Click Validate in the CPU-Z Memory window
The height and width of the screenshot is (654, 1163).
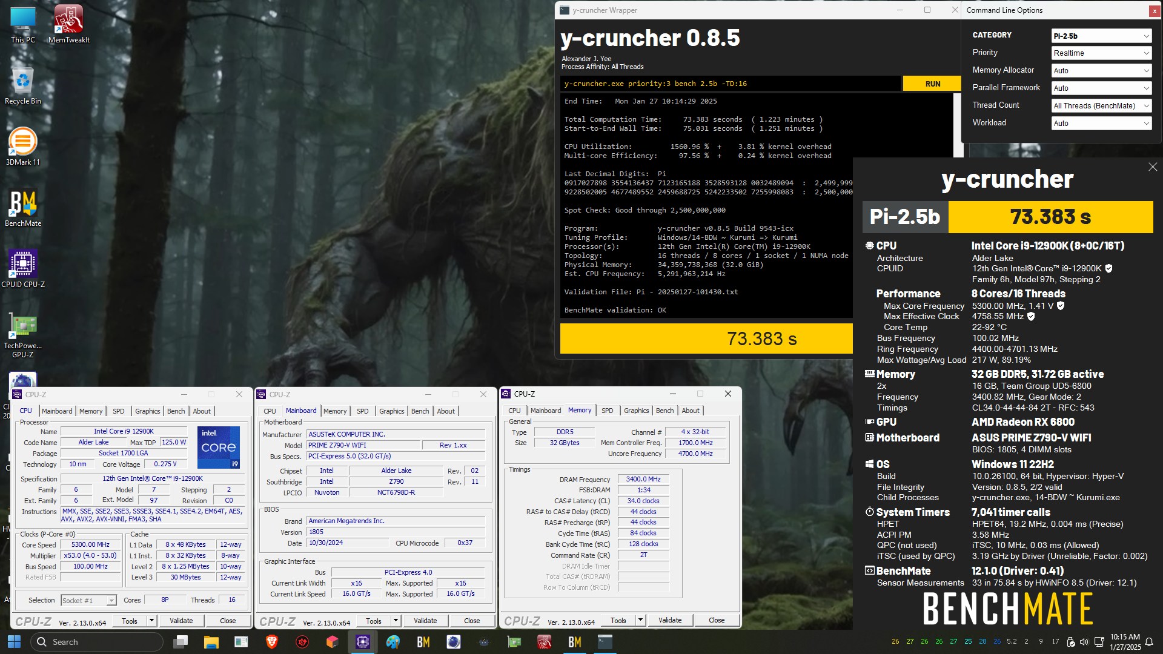pos(670,620)
